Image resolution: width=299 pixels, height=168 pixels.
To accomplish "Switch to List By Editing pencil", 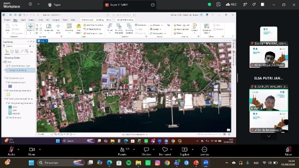I will [x=22, y=51].
